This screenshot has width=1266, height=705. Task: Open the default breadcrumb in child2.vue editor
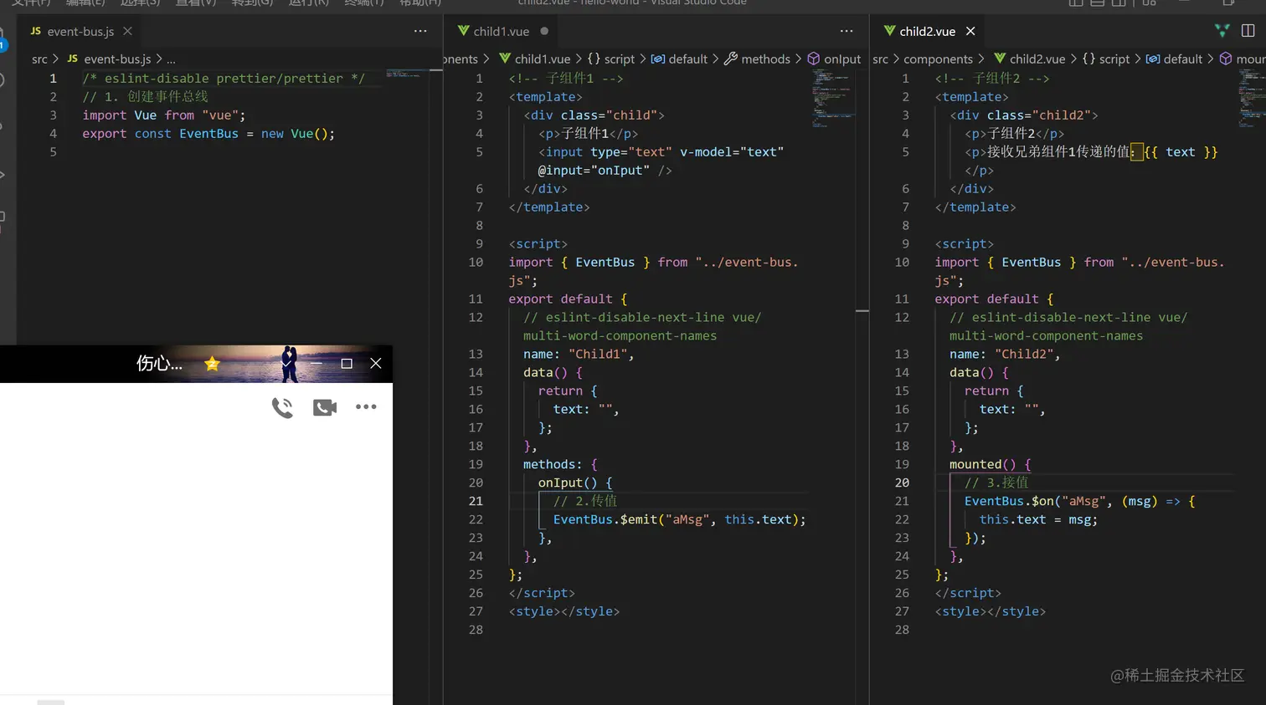coord(1174,59)
